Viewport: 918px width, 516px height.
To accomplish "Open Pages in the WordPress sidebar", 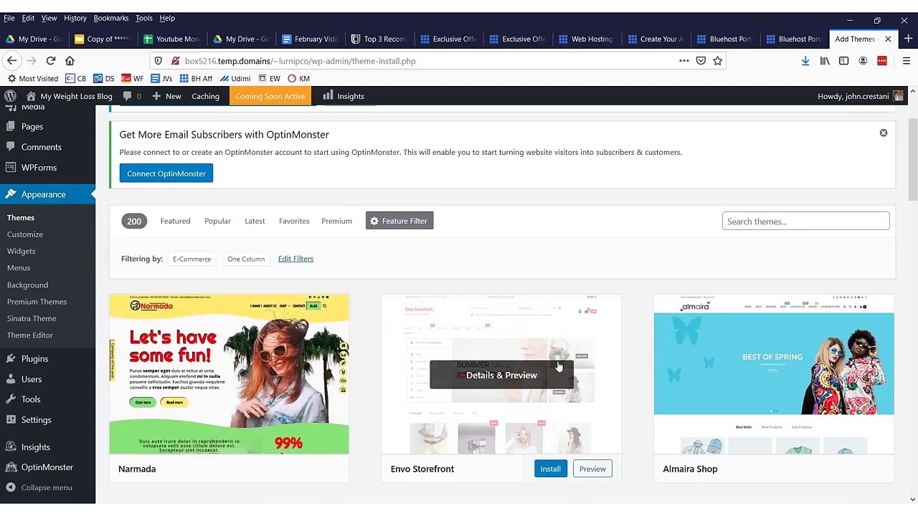I will [x=32, y=126].
